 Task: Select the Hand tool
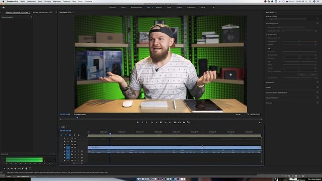(26, 168)
